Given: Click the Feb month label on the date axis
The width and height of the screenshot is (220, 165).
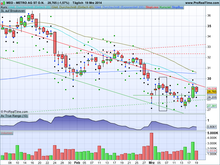Looking at the screenshot, I should click(77, 163).
